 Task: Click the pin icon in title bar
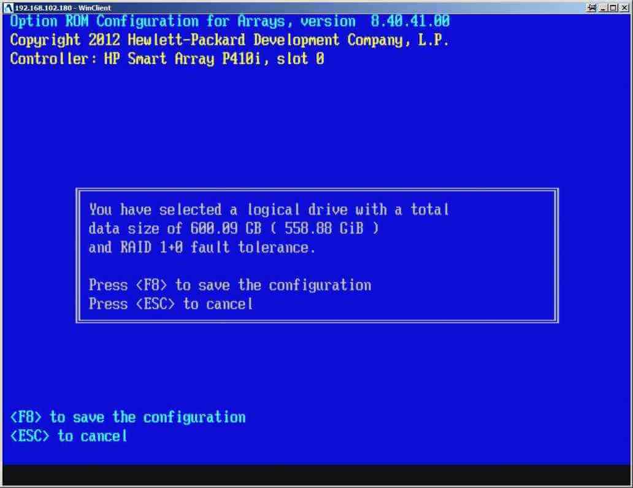[x=591, y=8]
